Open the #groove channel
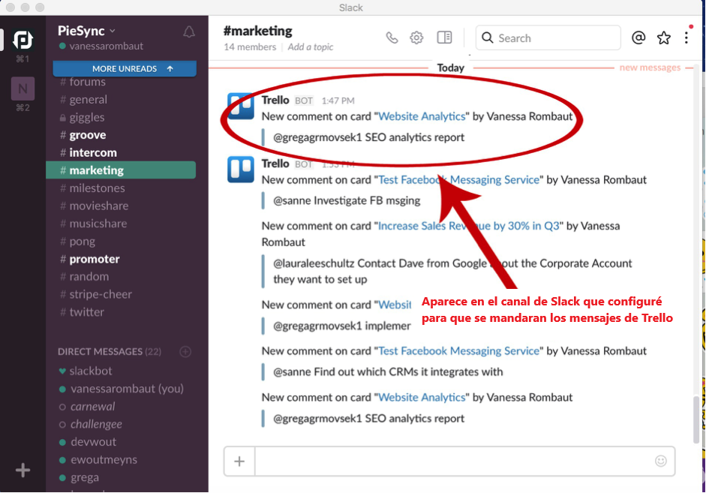This screenshot has height=493, width=706. click(83, 135)
